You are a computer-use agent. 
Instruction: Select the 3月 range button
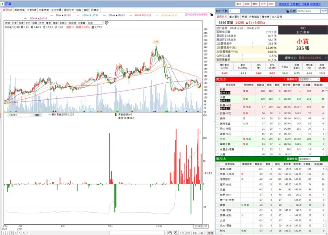[x=182, y=233]
